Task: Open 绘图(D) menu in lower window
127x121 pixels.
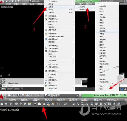Action: pos(85,100)
